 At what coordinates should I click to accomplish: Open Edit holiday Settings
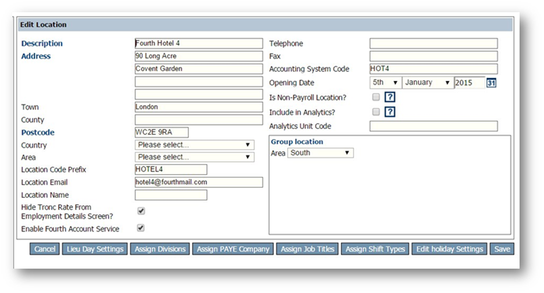tap(449, 249)
